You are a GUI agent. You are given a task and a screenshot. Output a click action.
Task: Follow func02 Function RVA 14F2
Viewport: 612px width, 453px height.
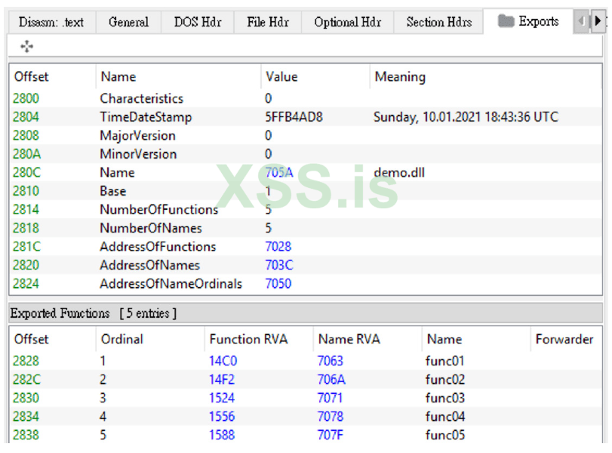point(222,380)
